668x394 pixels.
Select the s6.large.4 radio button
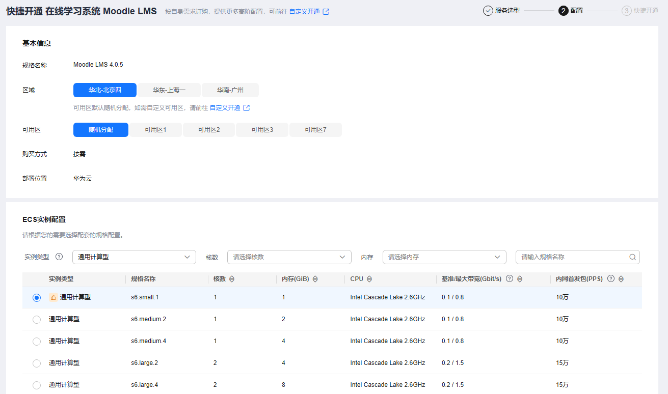[37, 385]
